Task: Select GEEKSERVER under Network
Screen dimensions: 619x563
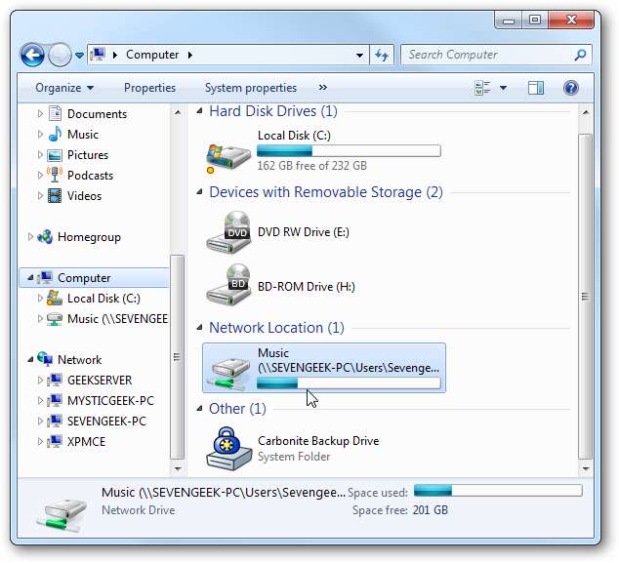Action: coord(100,381)
